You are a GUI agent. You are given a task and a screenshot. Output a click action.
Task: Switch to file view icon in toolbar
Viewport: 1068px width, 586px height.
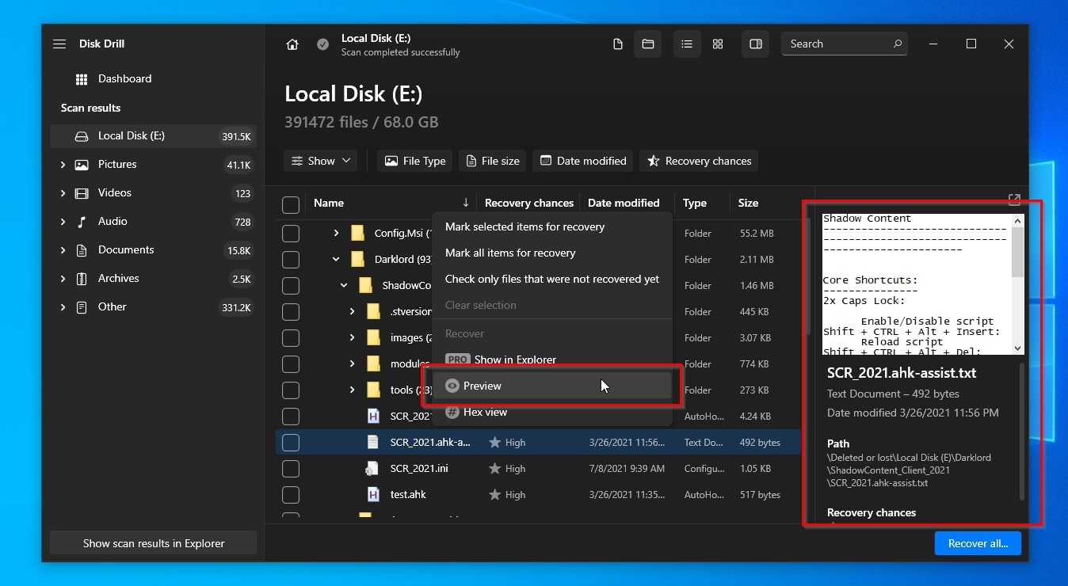click(618, 44)
